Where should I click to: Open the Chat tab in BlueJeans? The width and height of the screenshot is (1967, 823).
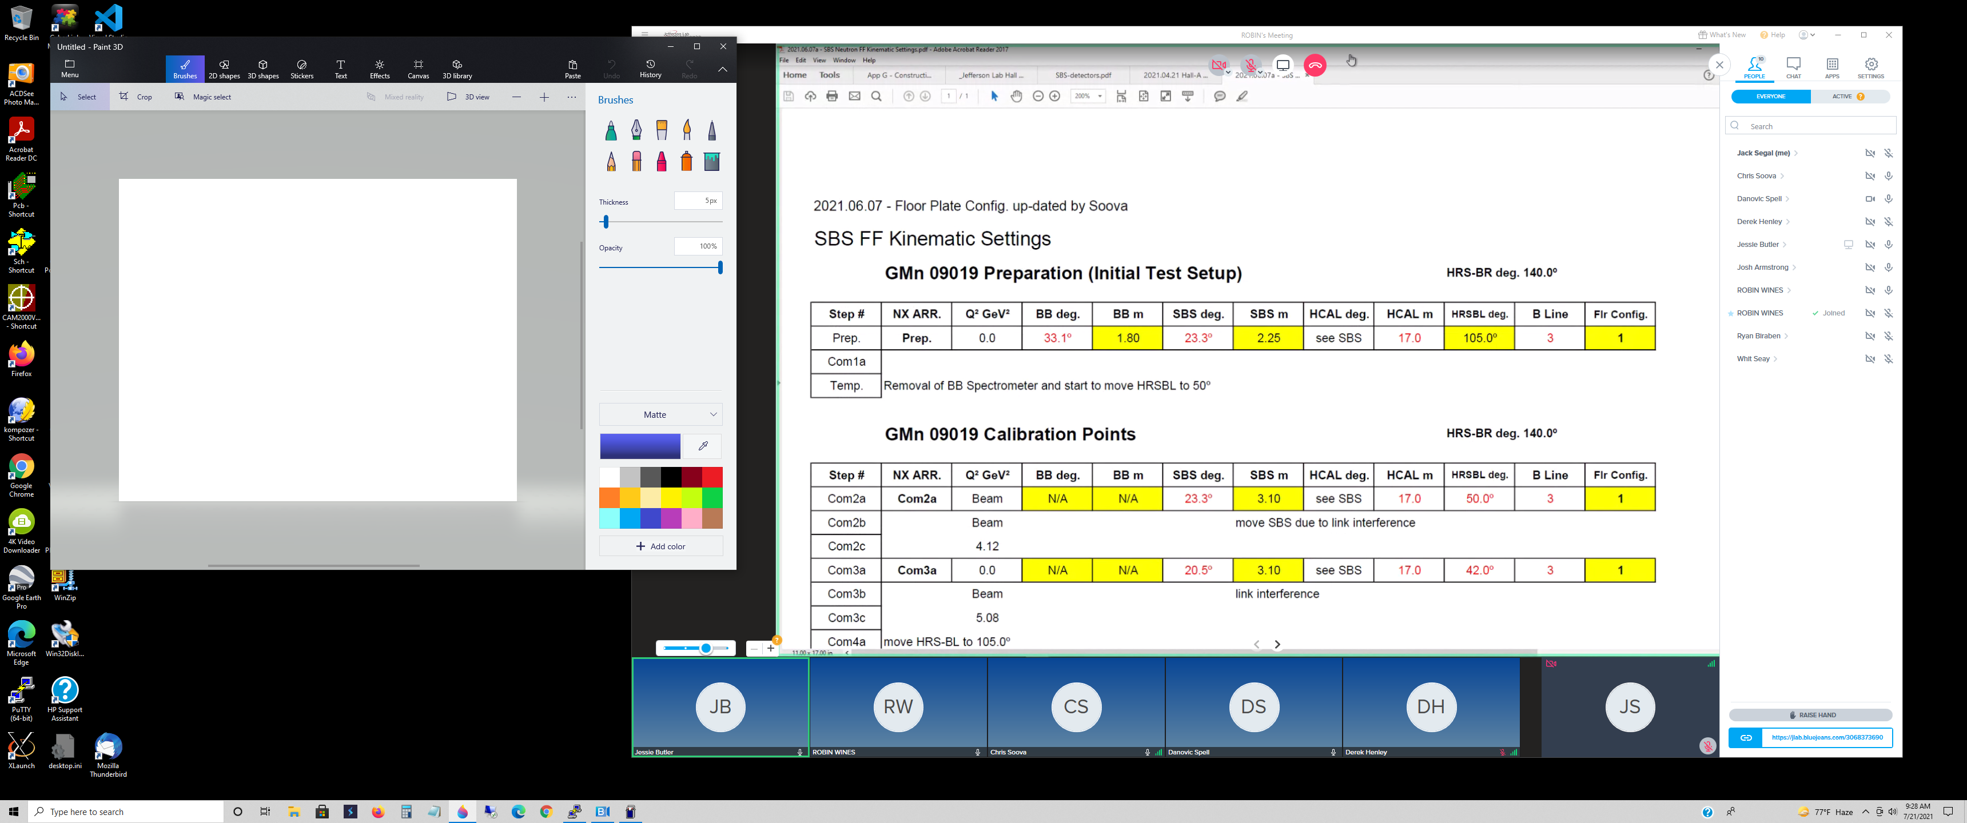point(1794,68)
